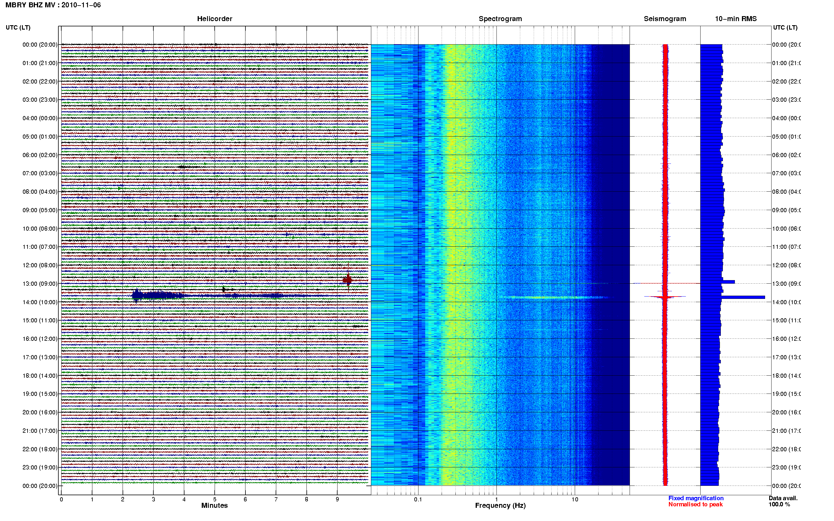Viewport: 834px width, 521px height.
Task: Click left axis label '02:00 (22:00)'
Action: (x=40, y=82)
